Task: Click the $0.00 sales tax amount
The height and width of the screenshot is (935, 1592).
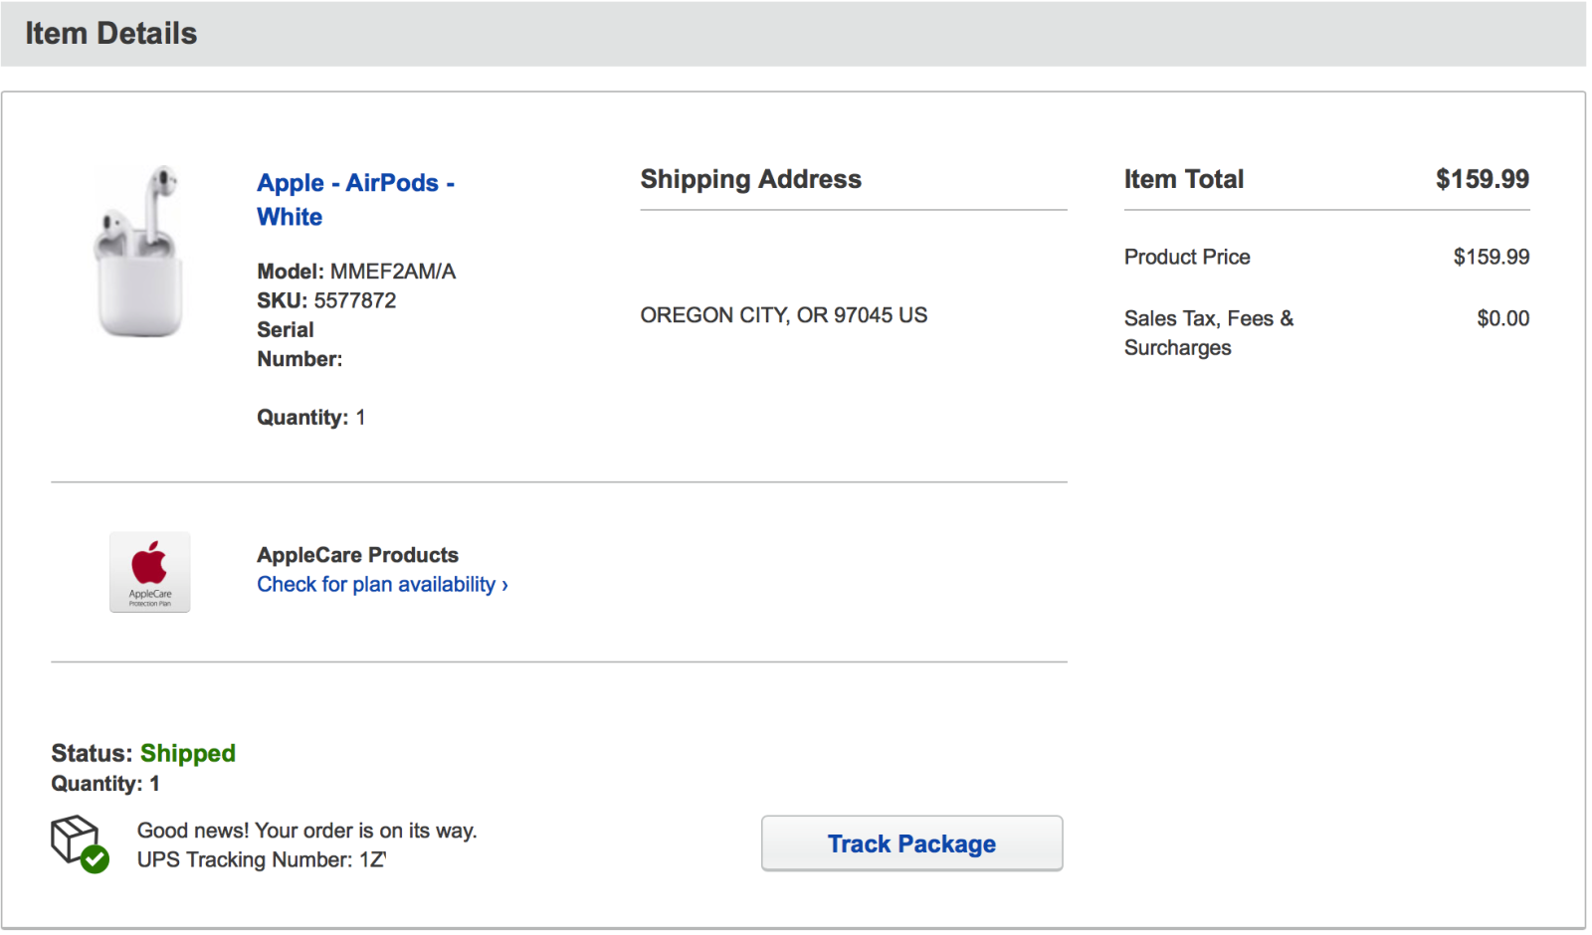Action: point(1502,319)
